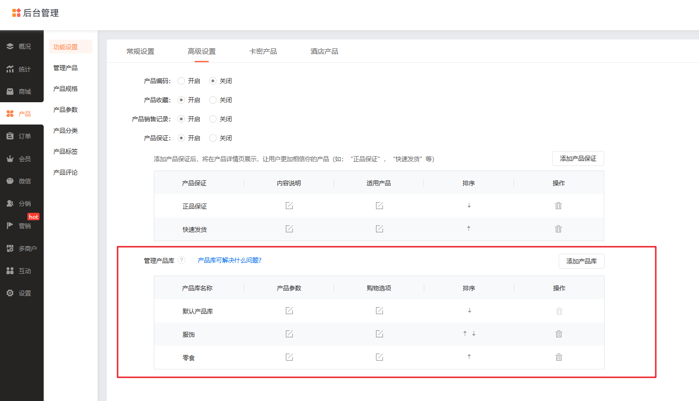
Task: Edit 内容说明 for 正品保证 row
Action: pos(289,205)
